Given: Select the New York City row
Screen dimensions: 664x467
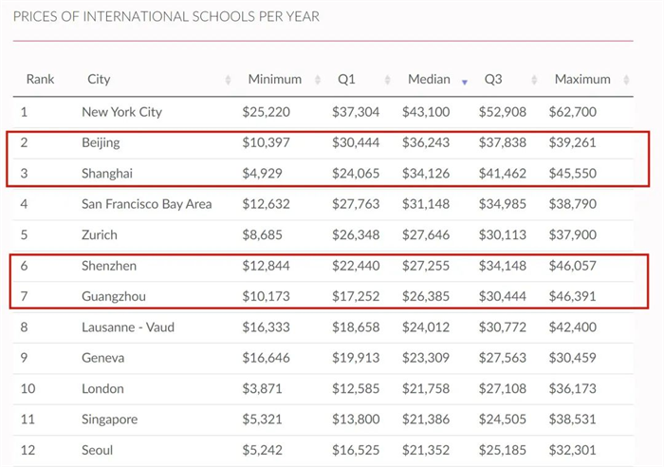Looking at the screenshot, I should click(323, 112).
